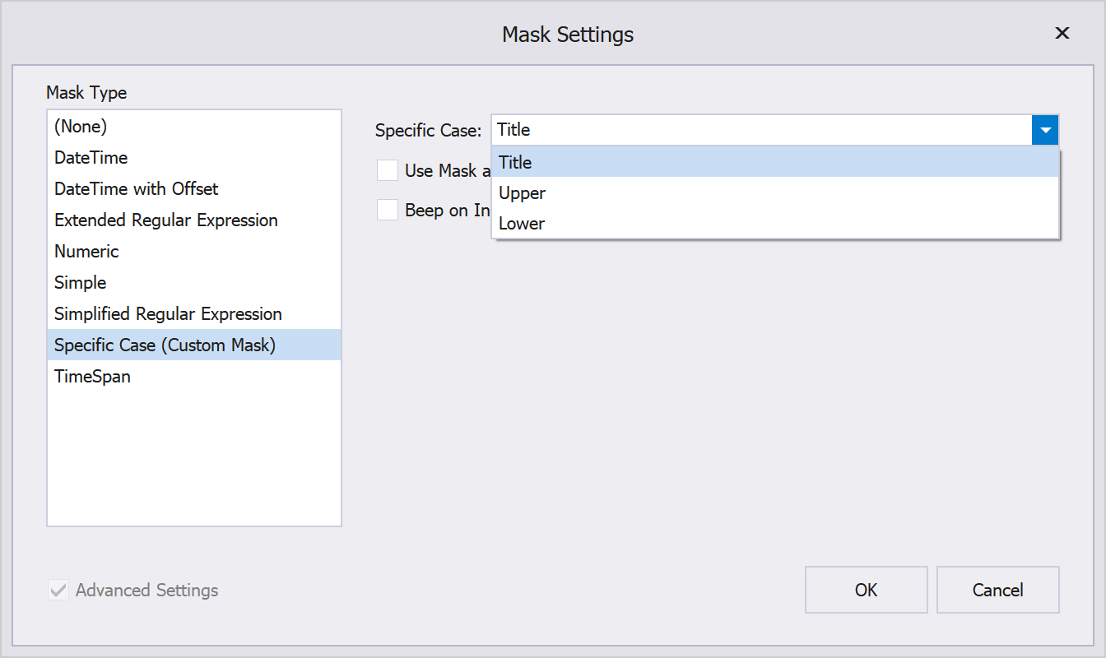The width and height of the screenshot is (1106, 658).
Task: Choose "Lower" in the Specific Case dropdown
Action: tap(521, 223)
